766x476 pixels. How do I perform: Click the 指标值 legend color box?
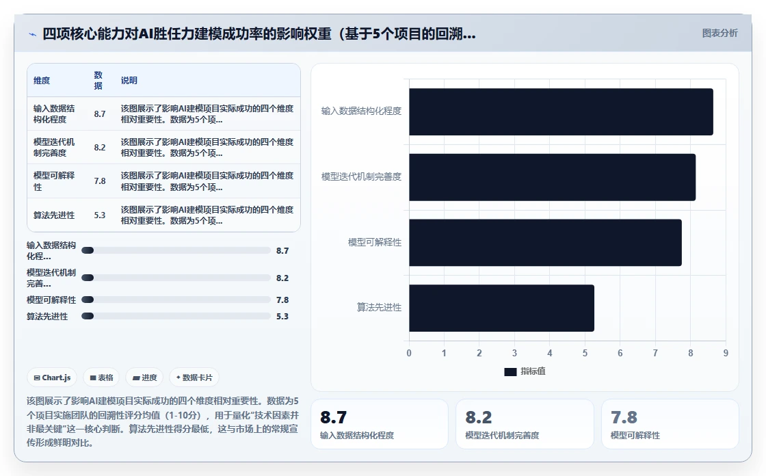click(x=510, y=372)
